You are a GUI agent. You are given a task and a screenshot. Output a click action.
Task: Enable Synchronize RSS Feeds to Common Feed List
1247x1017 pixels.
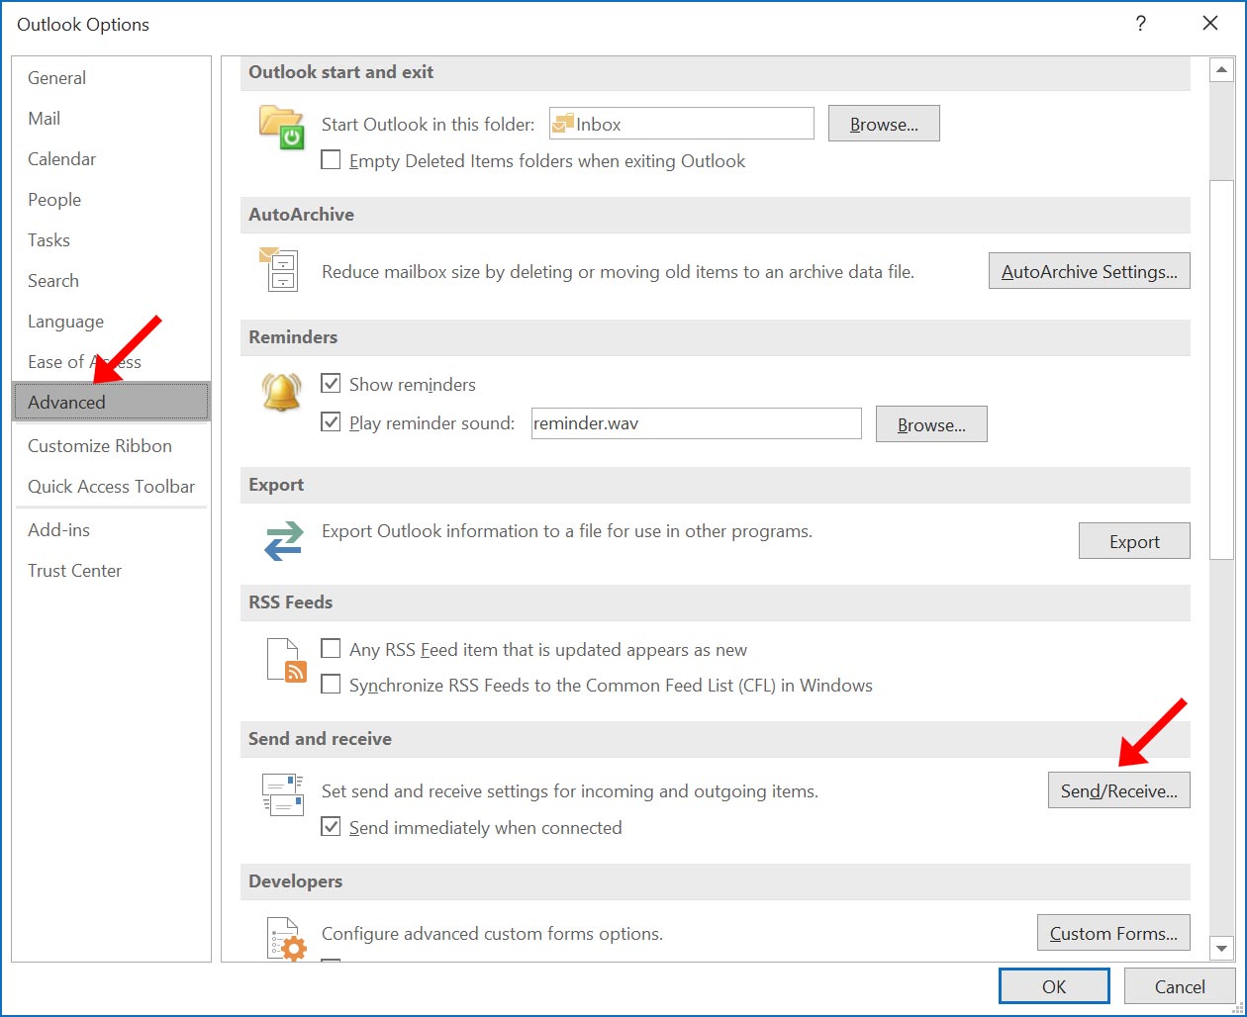point(332,685)
